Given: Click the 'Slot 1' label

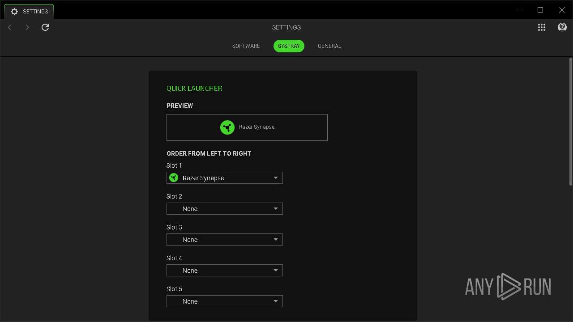Looking at the screenshot, I should (174, 165).
